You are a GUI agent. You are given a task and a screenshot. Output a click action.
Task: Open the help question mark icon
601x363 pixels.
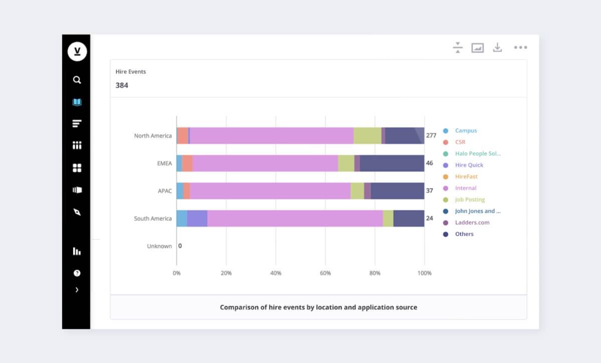coord(77,273)
